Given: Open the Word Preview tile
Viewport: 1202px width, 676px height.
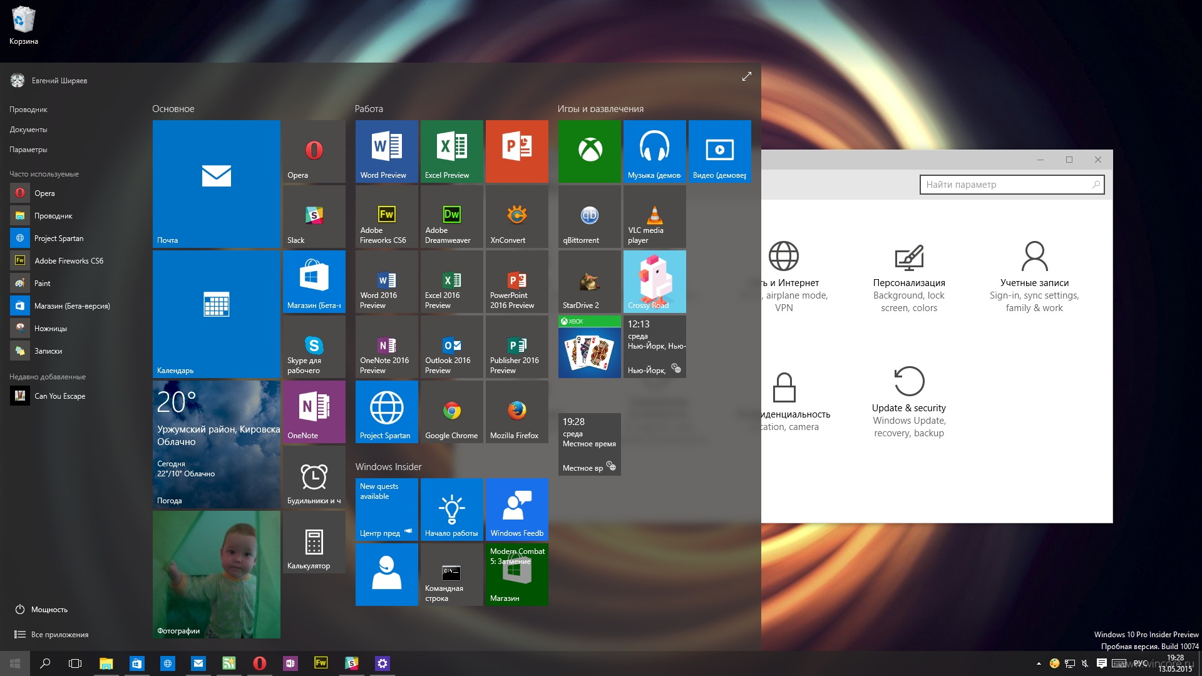Looking at the screenshot, I should click(386, 151).
